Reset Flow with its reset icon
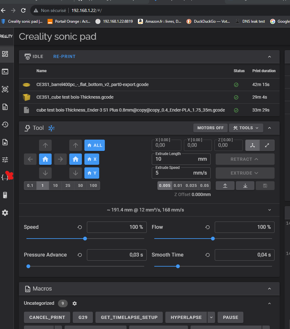Viewport: 290px width, 329px height. click(208, 227)
